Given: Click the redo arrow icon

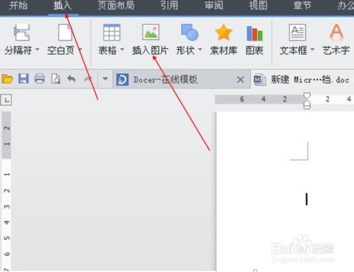Looking at the screenshot, I should pos(88,79).
